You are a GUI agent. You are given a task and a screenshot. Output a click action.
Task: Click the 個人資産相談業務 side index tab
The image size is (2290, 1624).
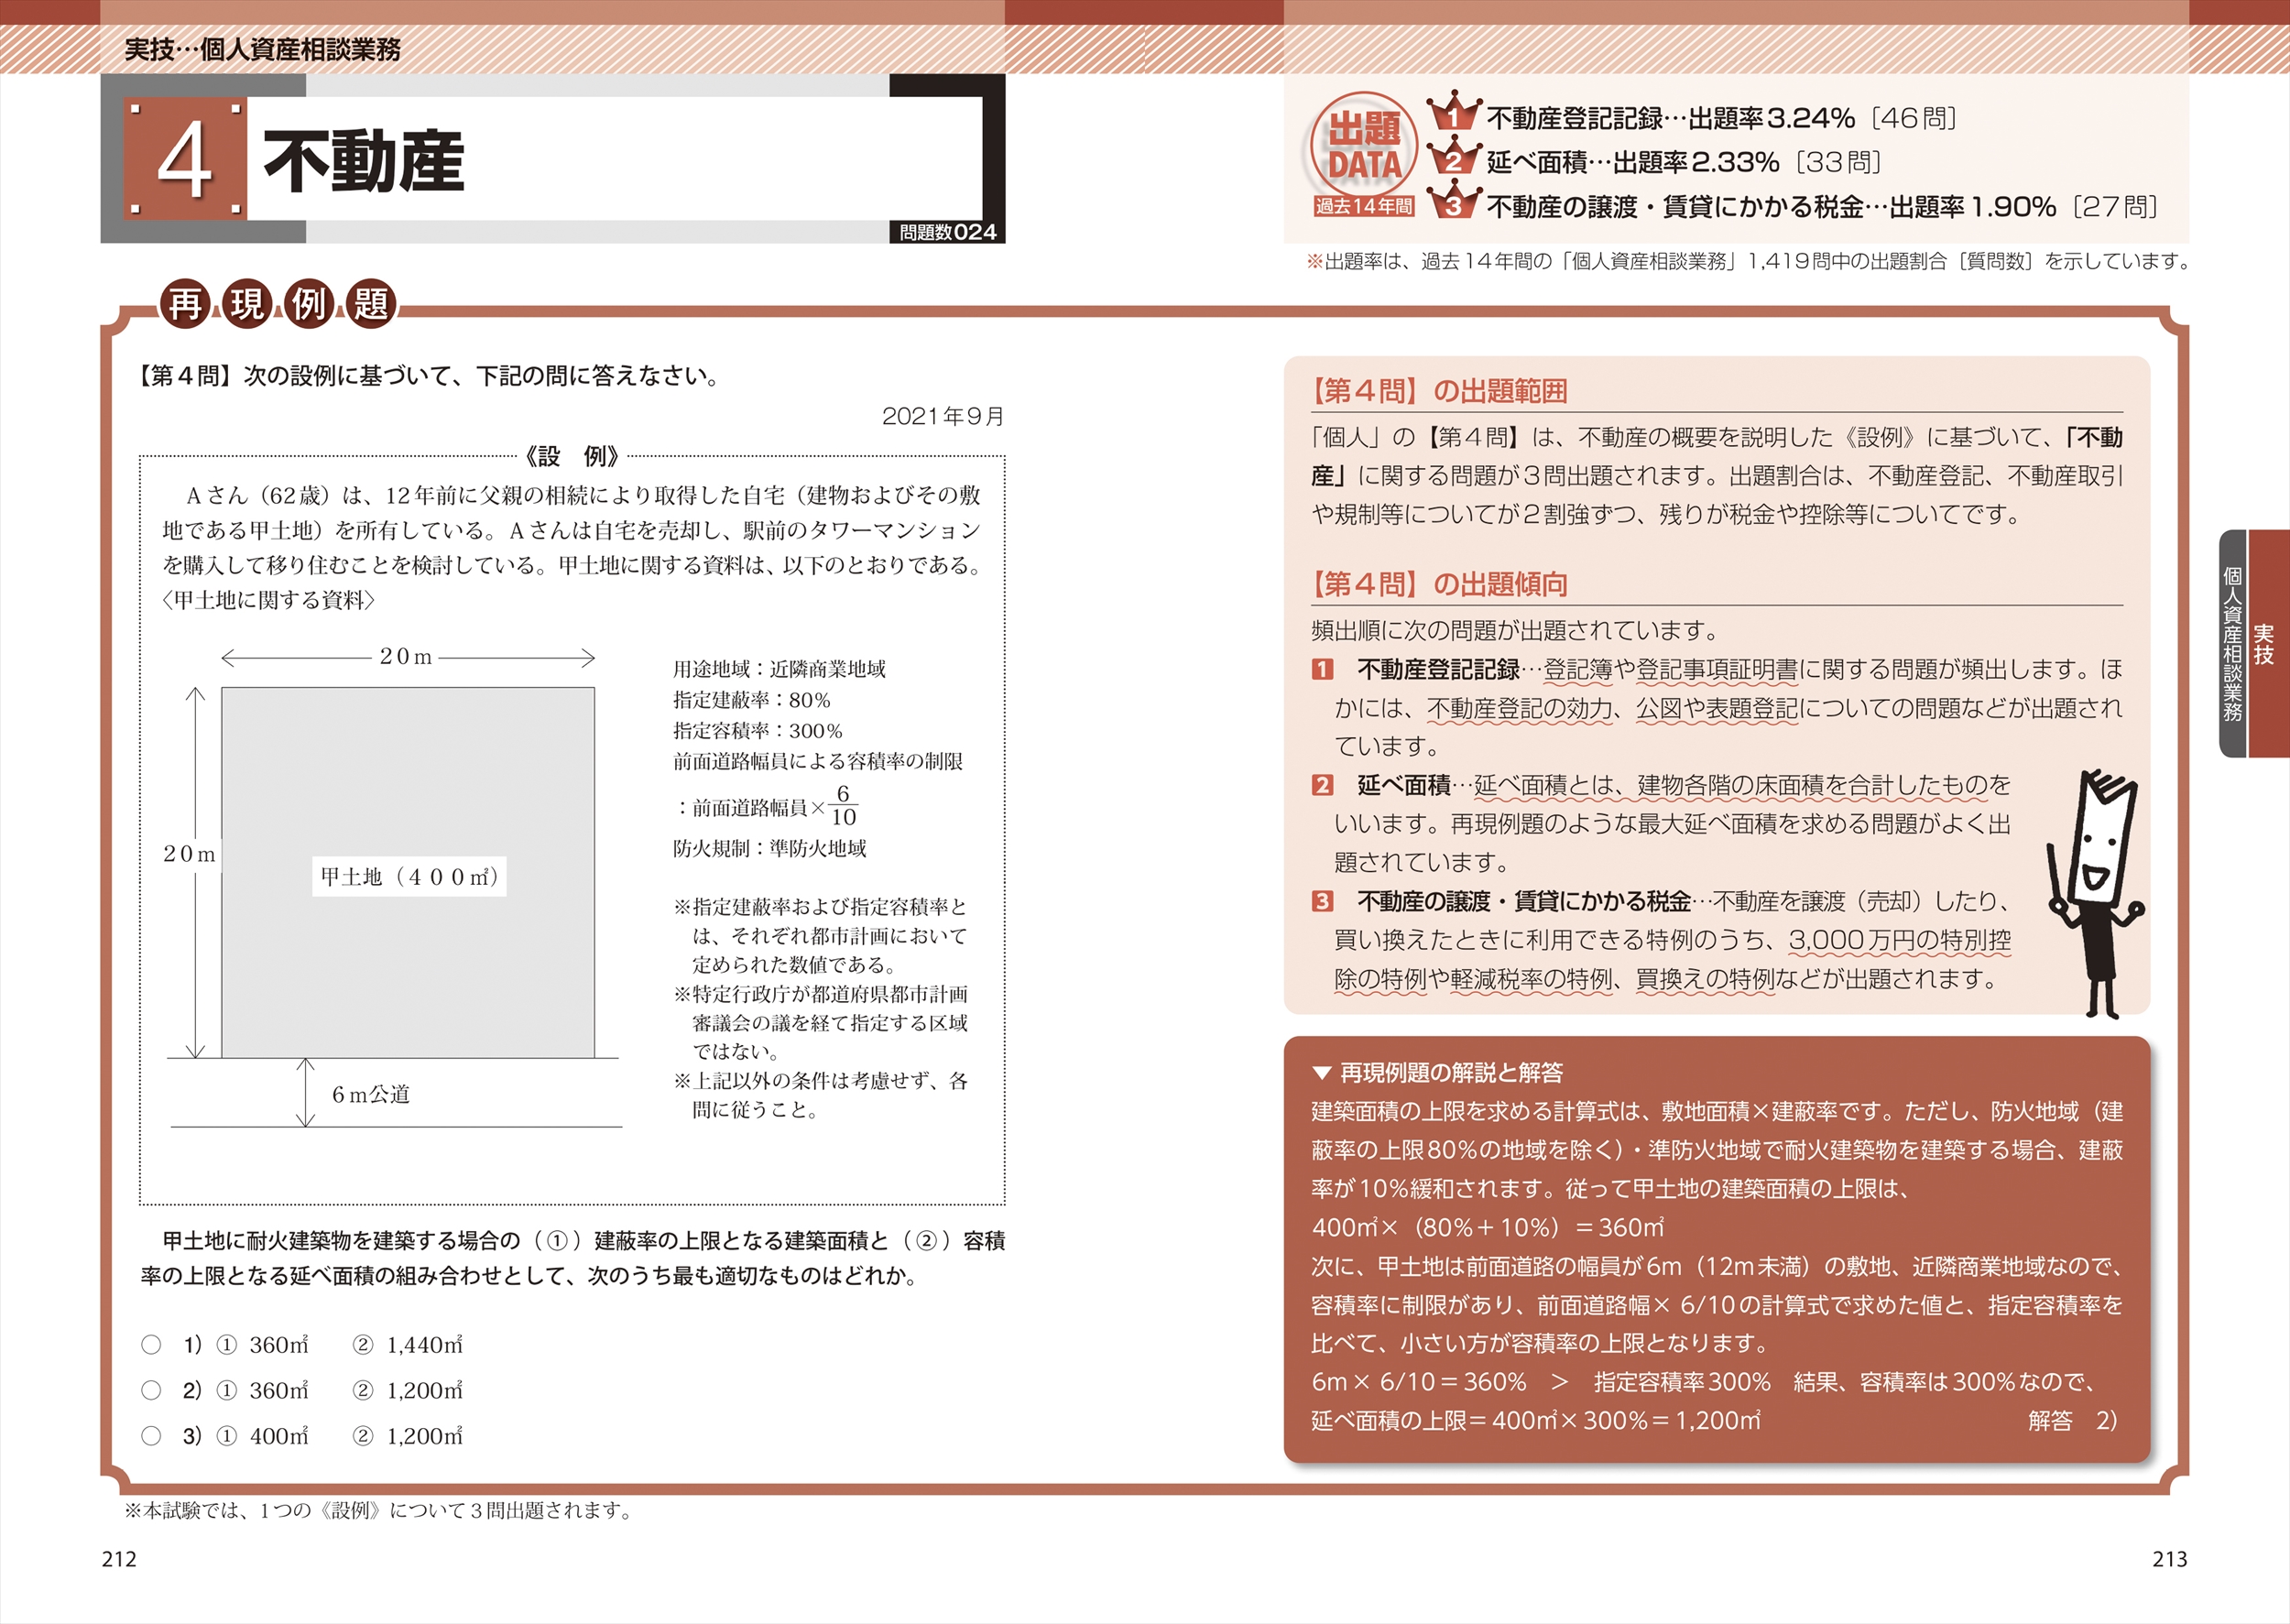(2233, 643)
